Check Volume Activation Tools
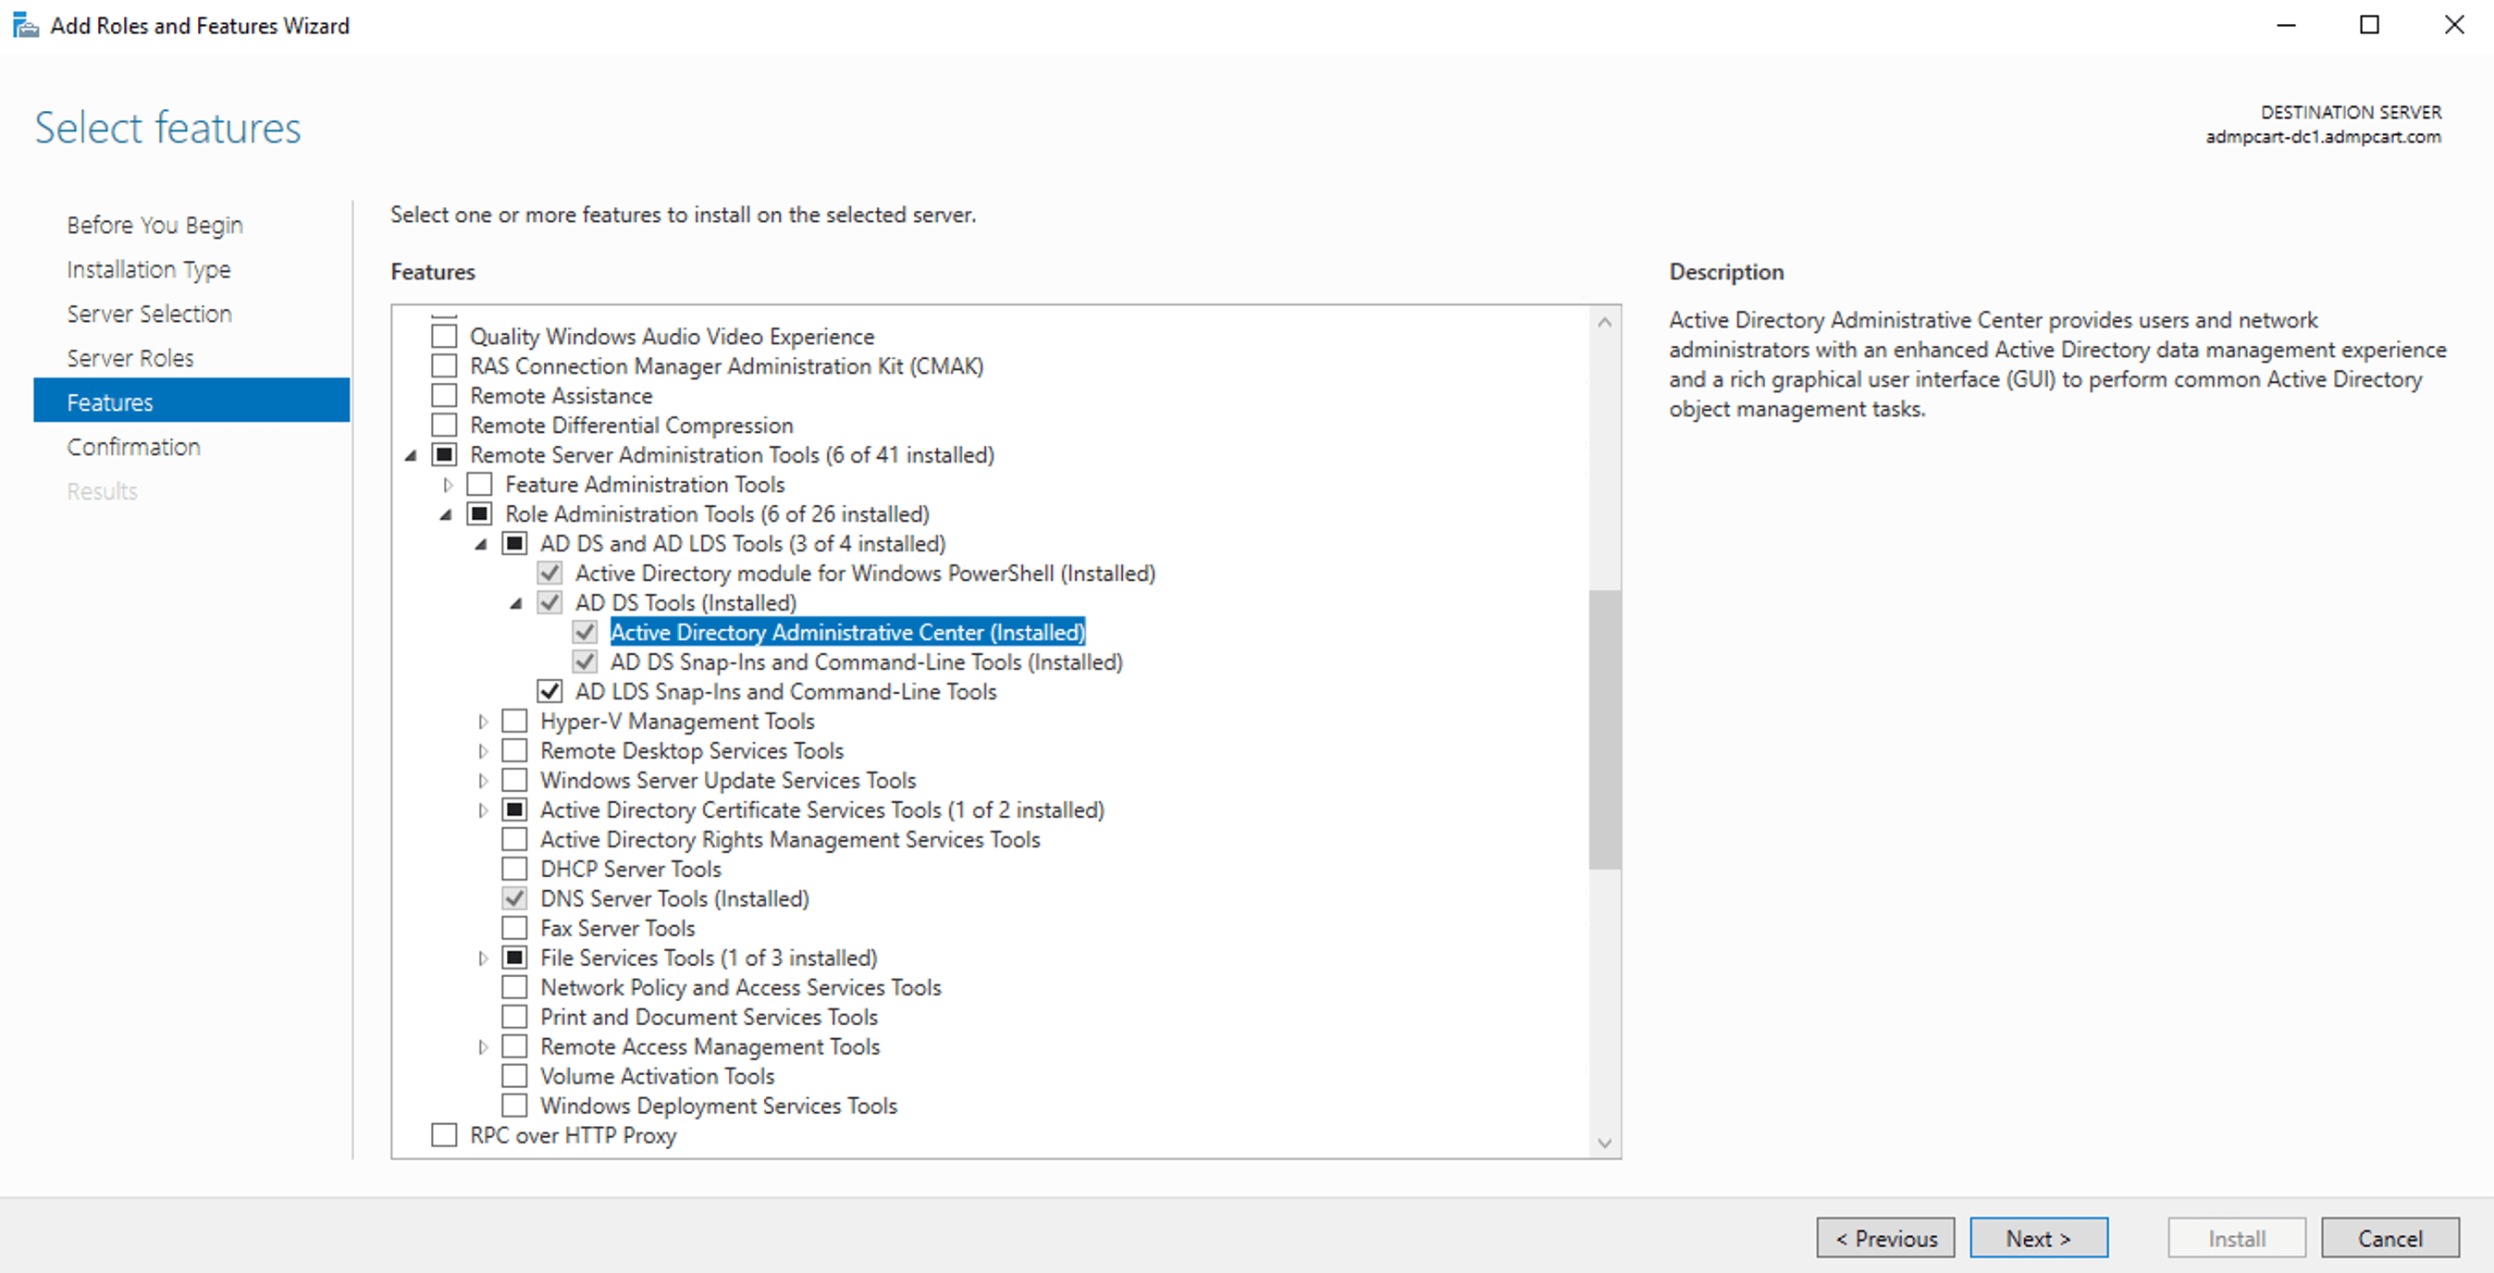 (514, 1074)
